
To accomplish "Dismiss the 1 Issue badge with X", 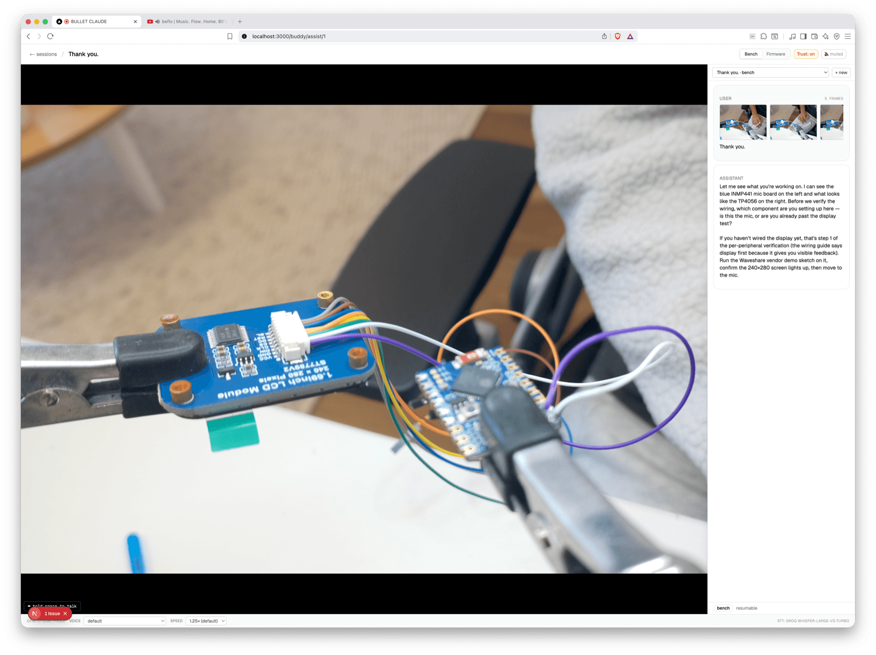I will pos(65,614).
